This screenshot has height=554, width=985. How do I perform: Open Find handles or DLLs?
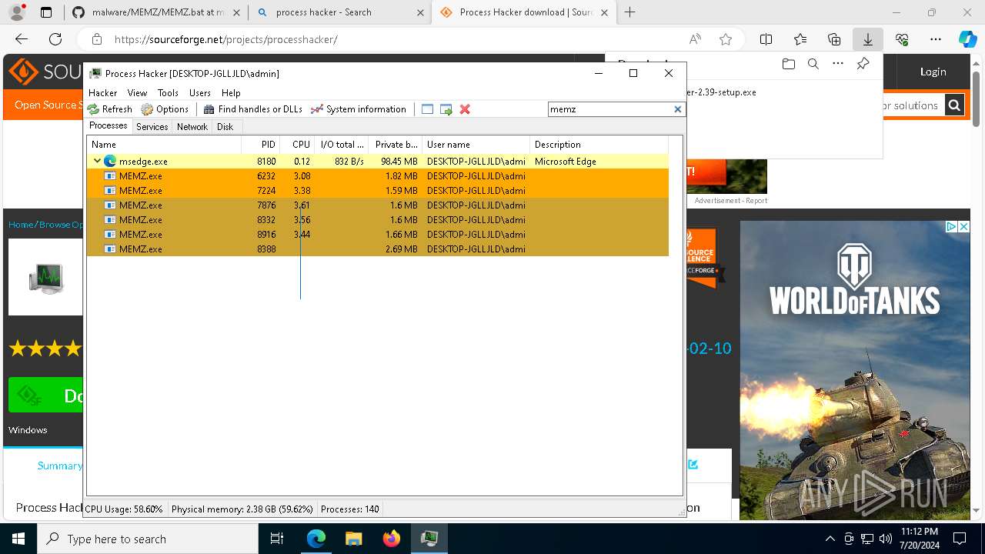252,109
